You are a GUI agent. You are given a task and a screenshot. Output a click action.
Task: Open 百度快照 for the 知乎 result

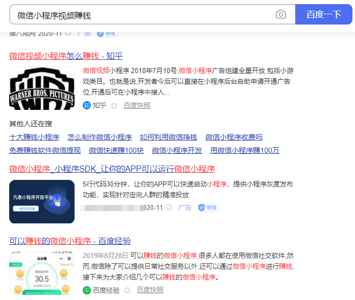[x=137, y=105]
